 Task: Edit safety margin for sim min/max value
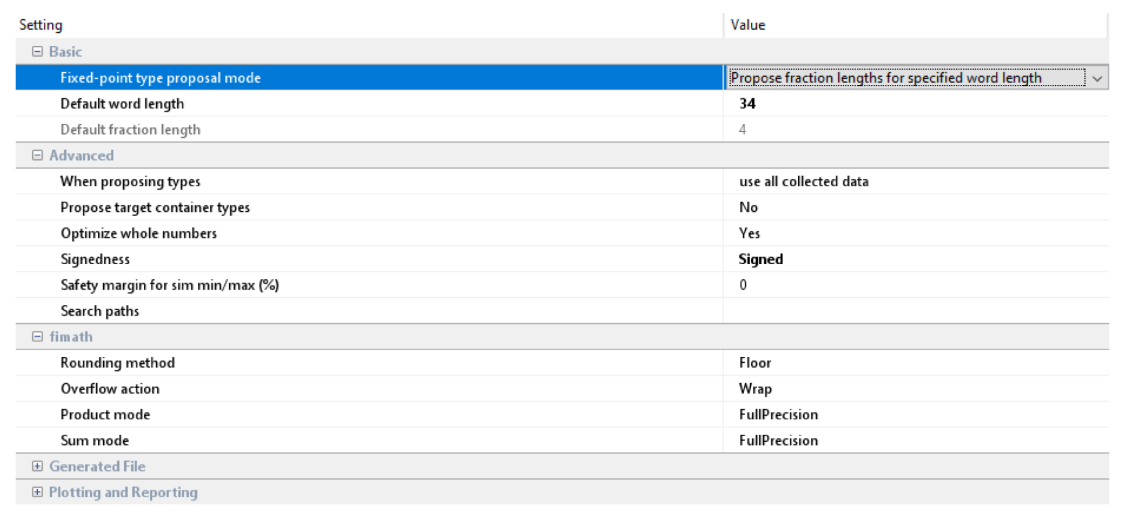[x=743, y=285]
